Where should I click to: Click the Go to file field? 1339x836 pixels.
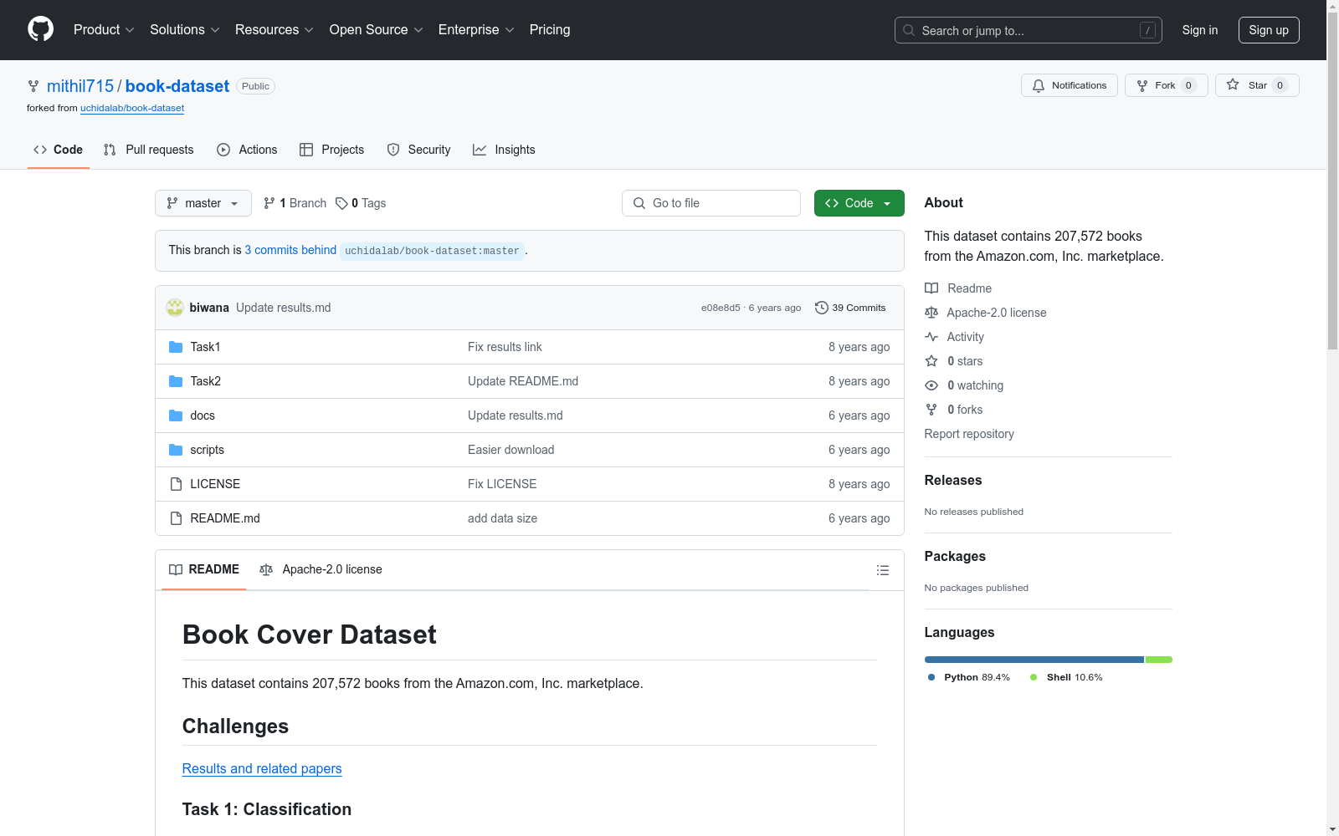[x=711, y=203]
